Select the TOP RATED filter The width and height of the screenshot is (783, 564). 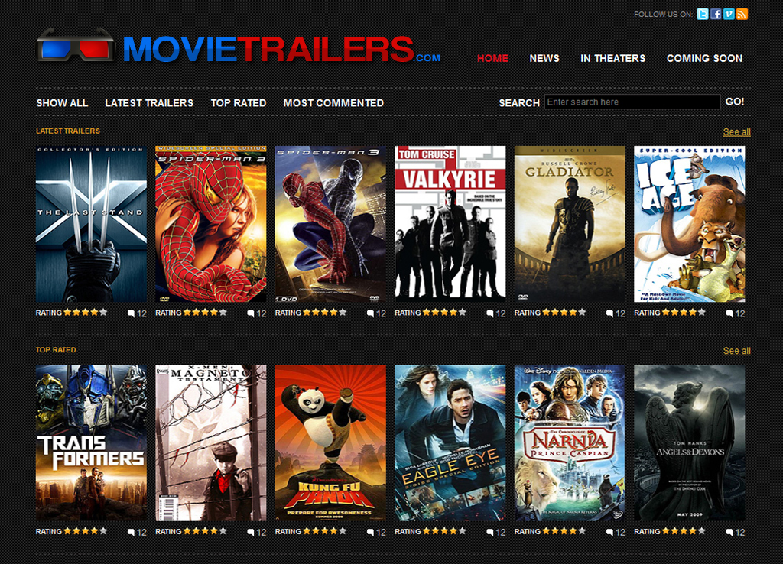click(x=239, y=103)
